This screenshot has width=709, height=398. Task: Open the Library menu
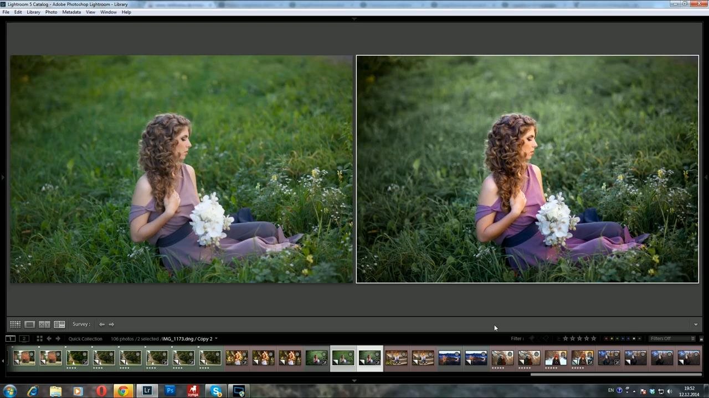[x=33, y=12]
